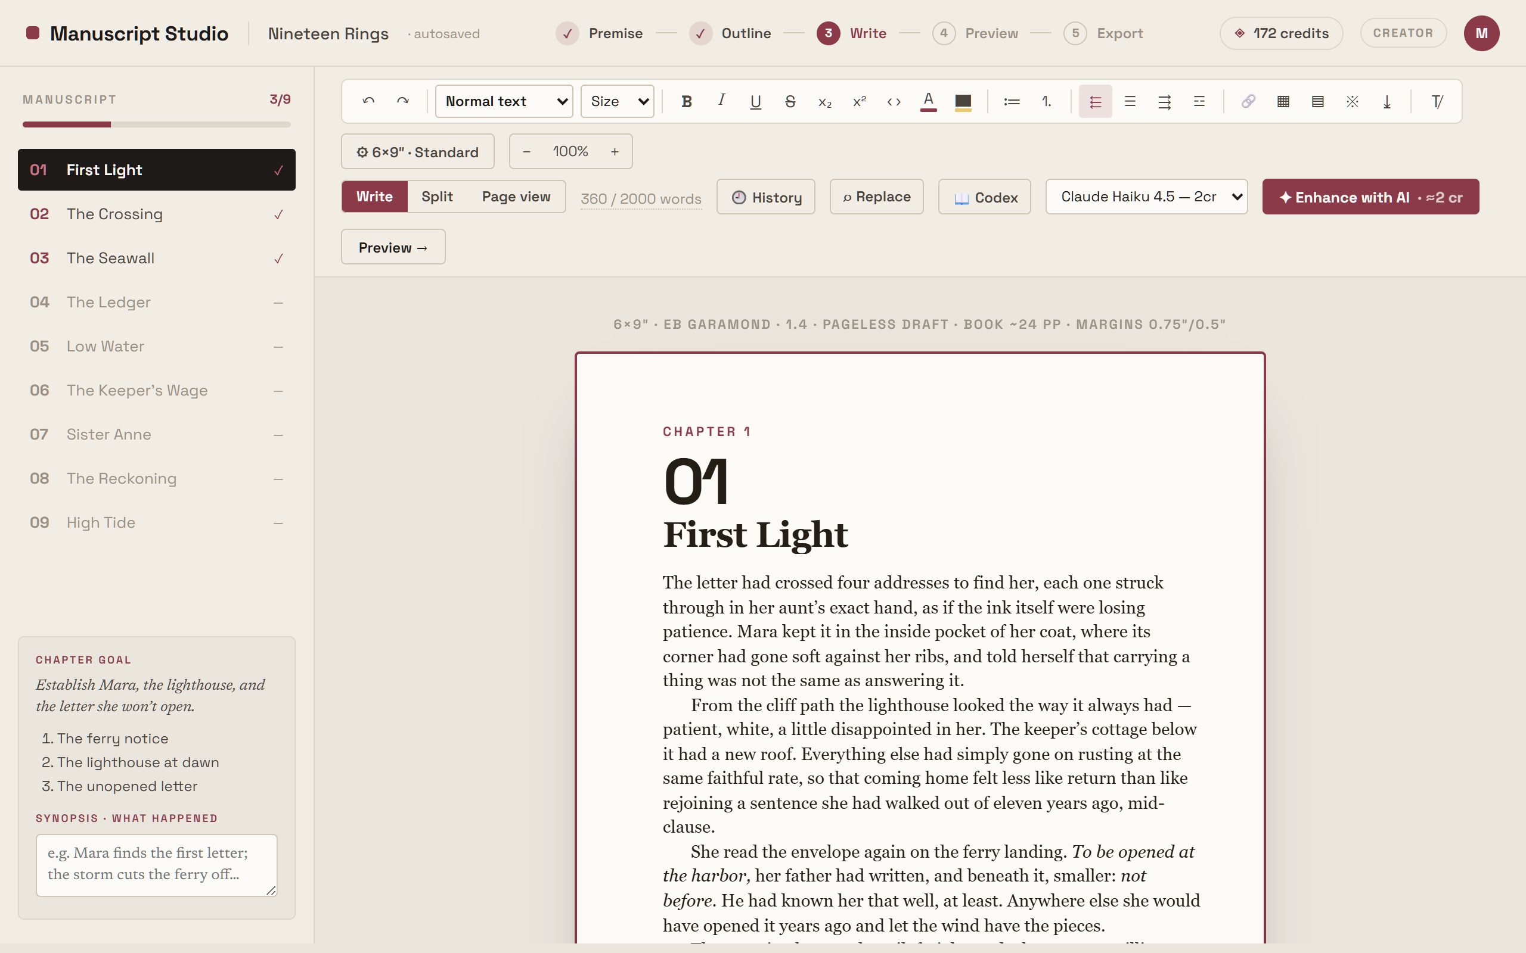Click the manuscript progress bar
1526x953 pixels.
pos(156,124)
